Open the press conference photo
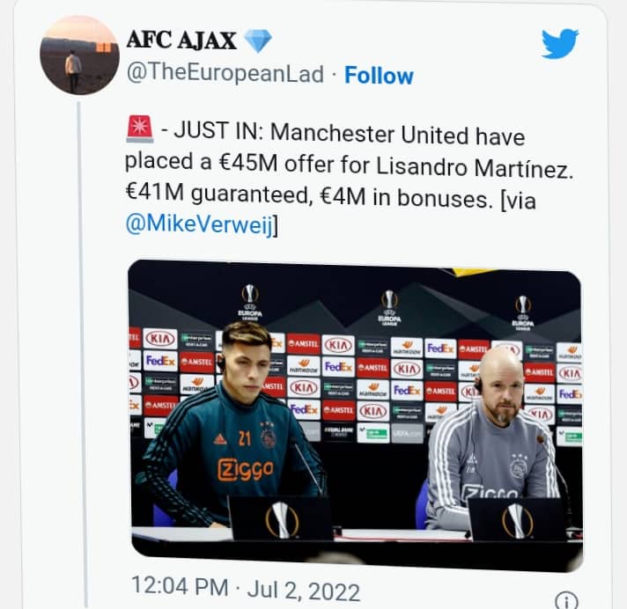This screenshot has width=627, height=609. click(356, 414)
